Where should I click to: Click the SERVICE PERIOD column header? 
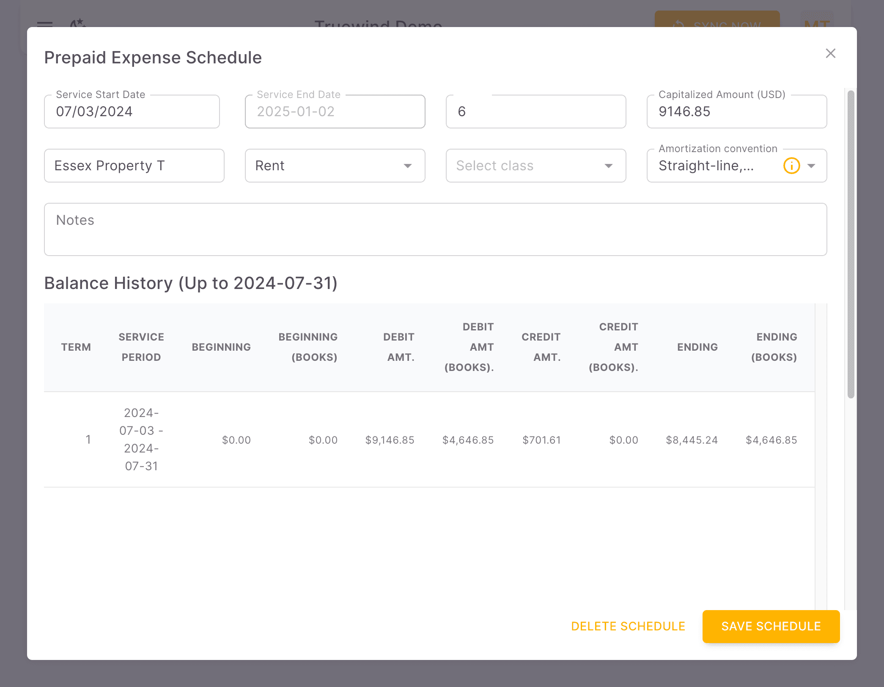coord(141,347)
